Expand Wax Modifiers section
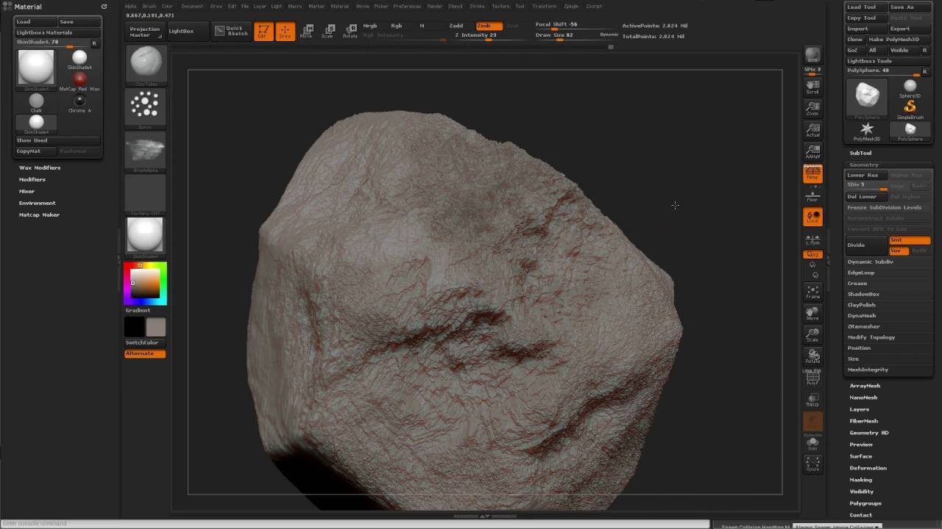 40,168
